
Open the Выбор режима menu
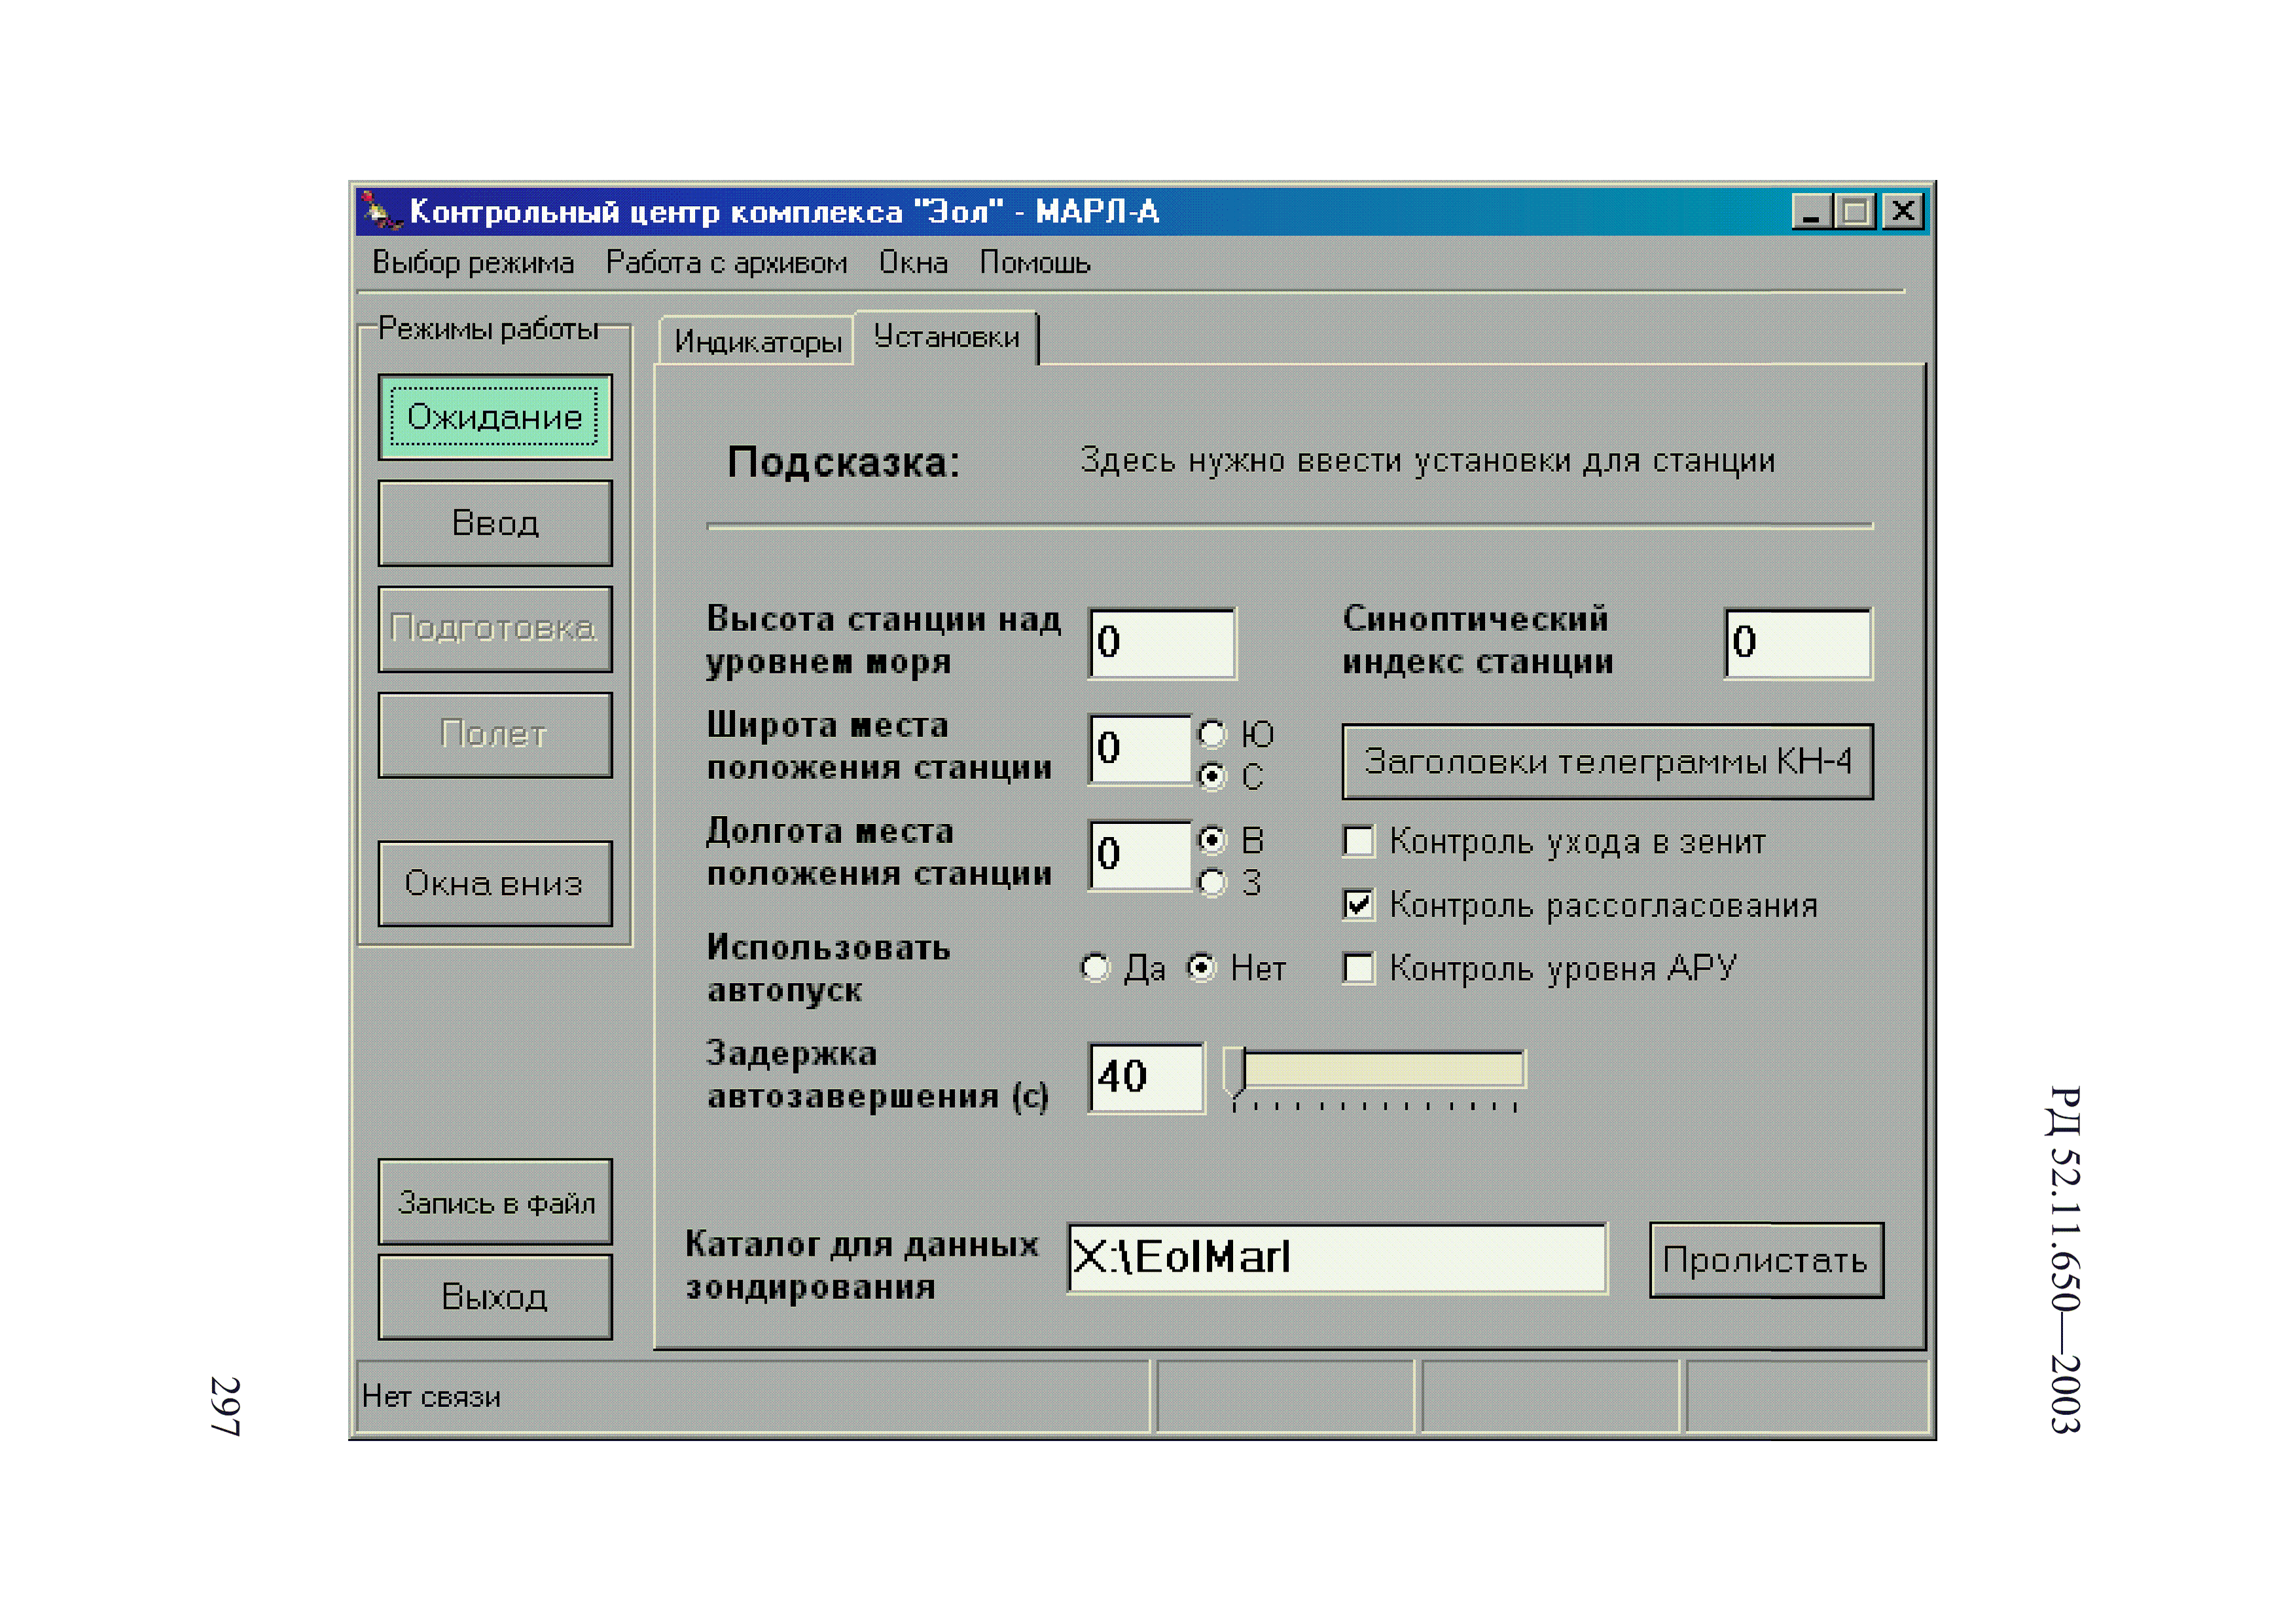coord(473,263)
